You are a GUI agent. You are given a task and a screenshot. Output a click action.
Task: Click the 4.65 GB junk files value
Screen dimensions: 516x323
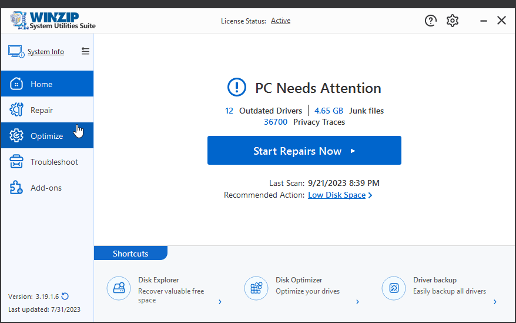click(329, 111)
